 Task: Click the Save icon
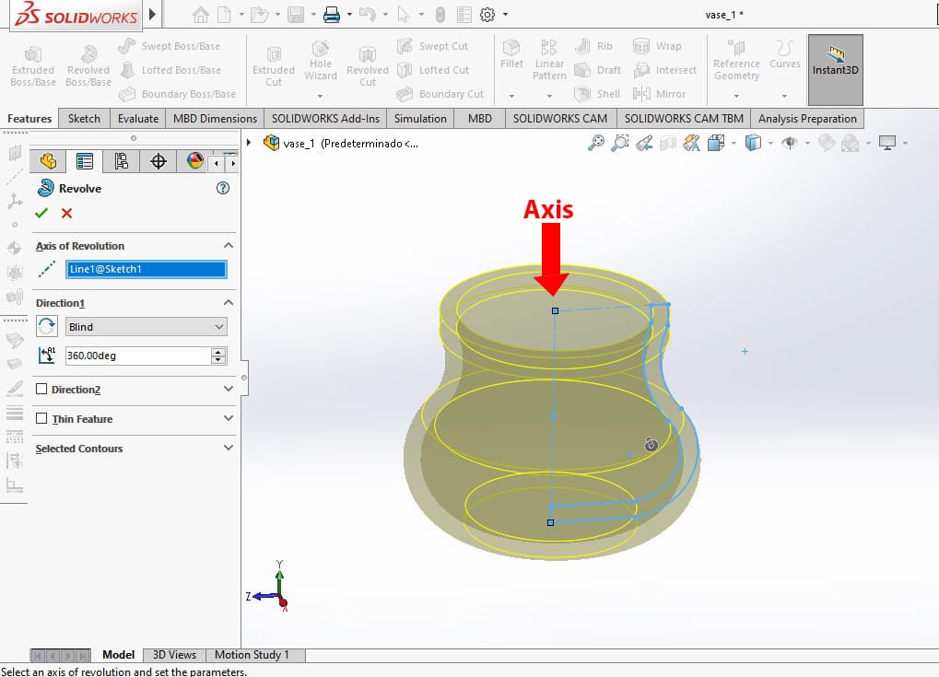click(x=295, y=15)
